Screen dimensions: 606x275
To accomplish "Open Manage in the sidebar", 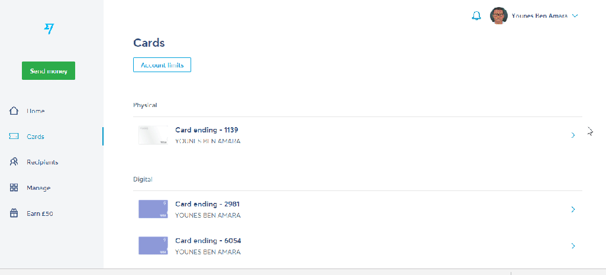I will pos(38,187).
